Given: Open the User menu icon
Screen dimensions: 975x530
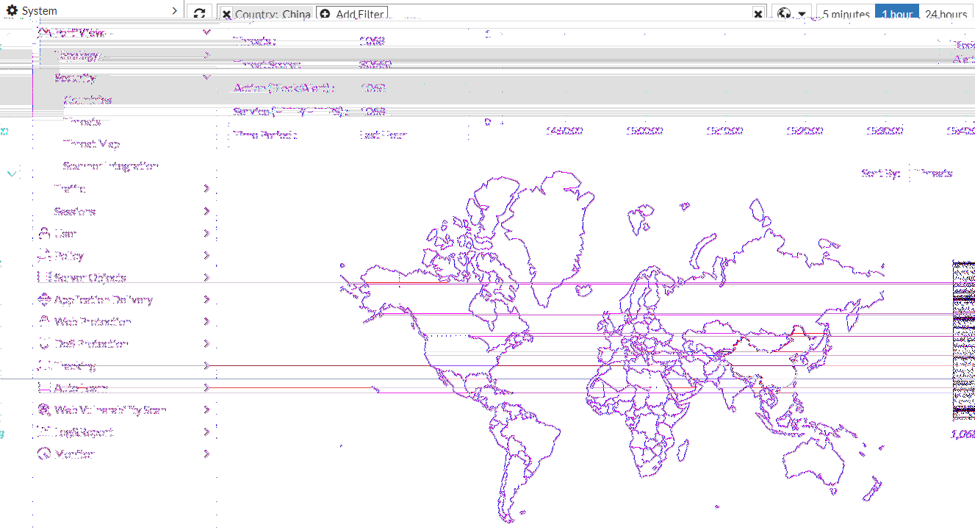Looking at the screenshot, I should (x=43, y=234).
